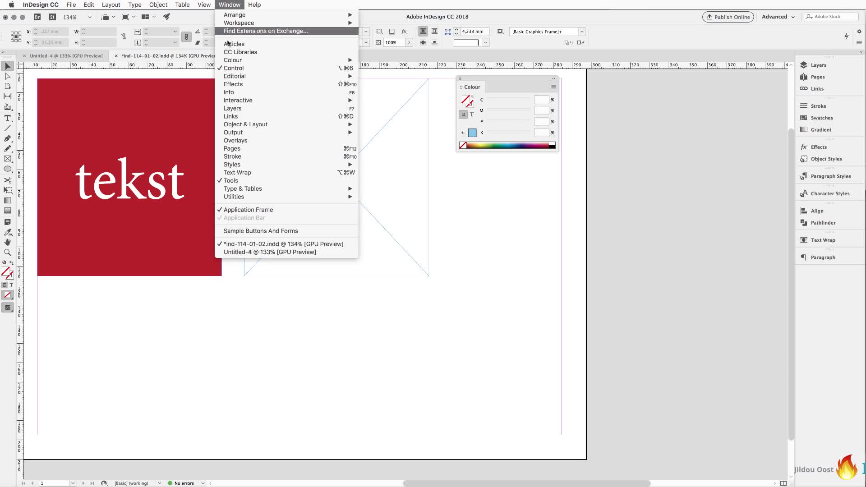Viewport: 866px width, 487px height.
Task: Select the Note tool
Action: pos(8,222)
